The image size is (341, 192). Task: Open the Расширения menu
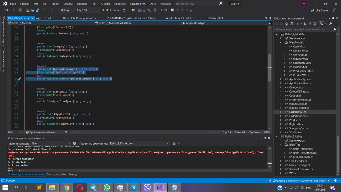138,4
